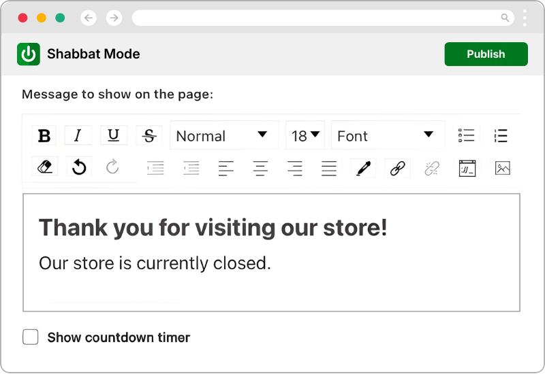Screen dimensions: 545x374
Task: Insert an image
Action: click(x=502, y=168)
